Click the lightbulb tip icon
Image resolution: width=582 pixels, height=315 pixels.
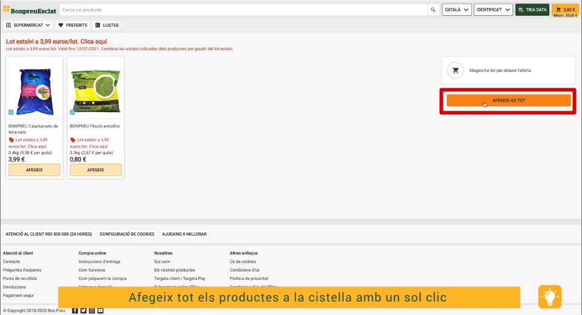pyautogui.click(x=550, y=297)
